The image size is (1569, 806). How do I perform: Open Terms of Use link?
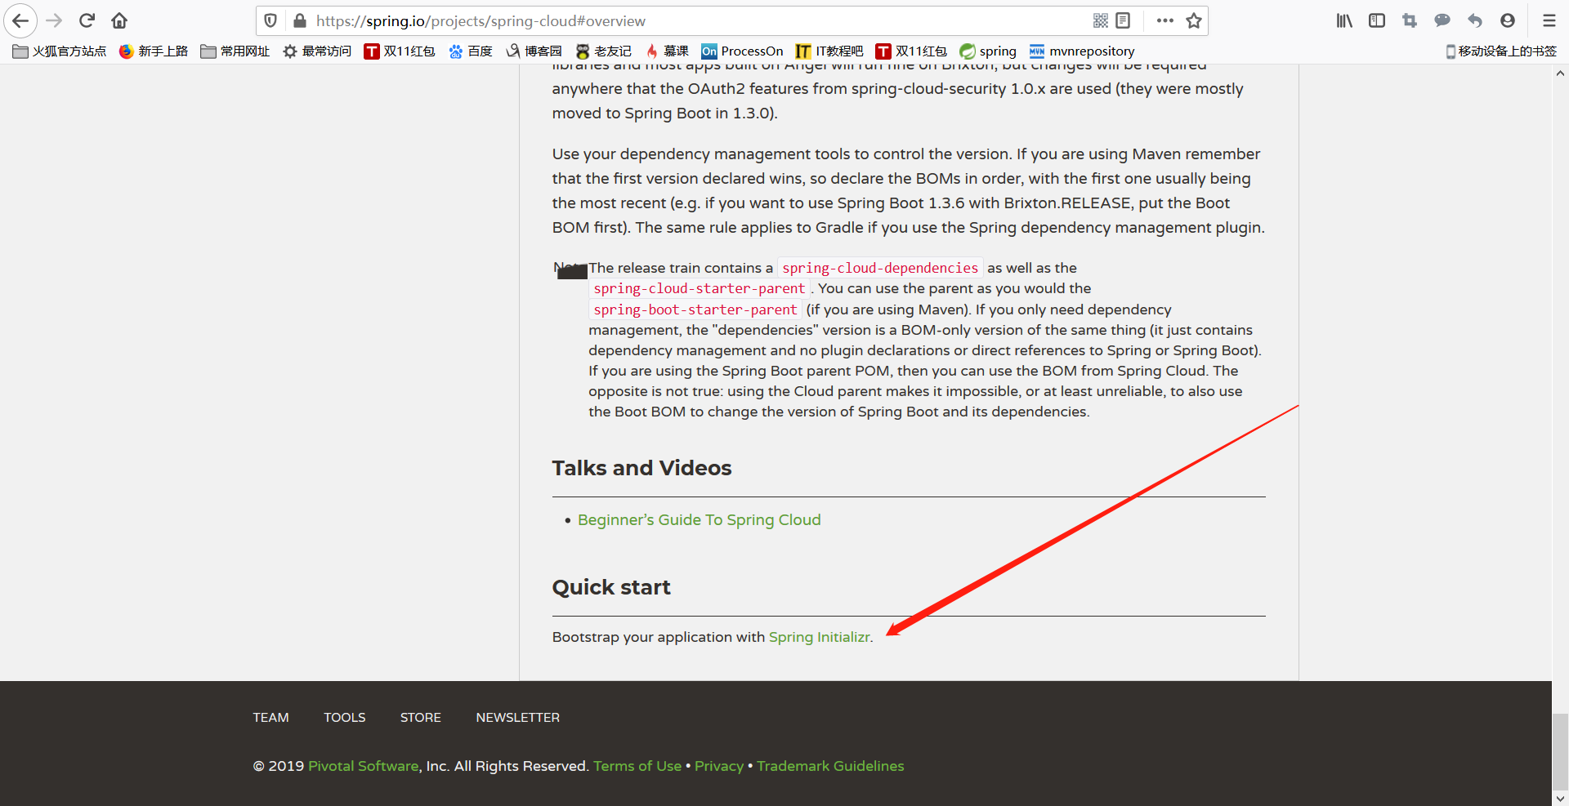pyautogui.click(x=637, y=766)
